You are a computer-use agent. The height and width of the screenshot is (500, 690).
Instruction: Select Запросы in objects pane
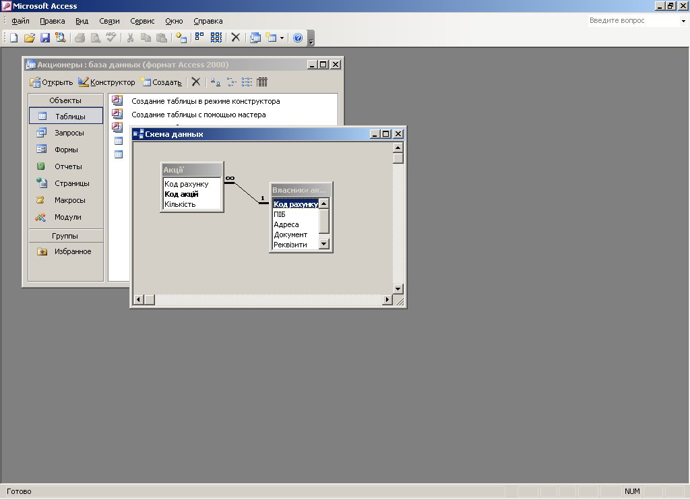pyautogui.click(x=66, y=133)
